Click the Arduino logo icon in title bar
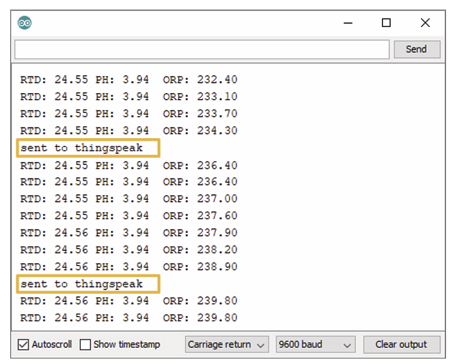 click(x=25, y=23)
